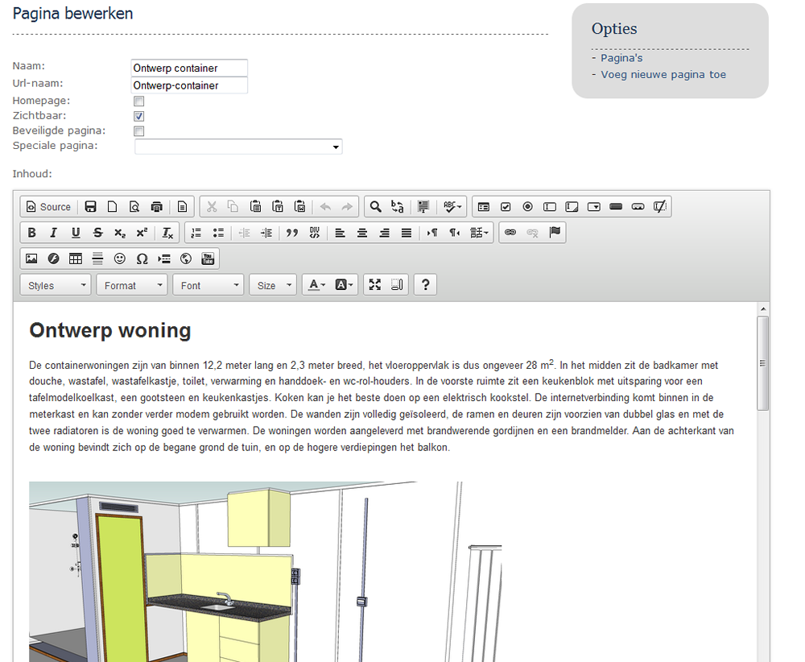The height and width of the screenshot is (662, 805).
Task: Open the text color picker
Action: tap(316, 285)
